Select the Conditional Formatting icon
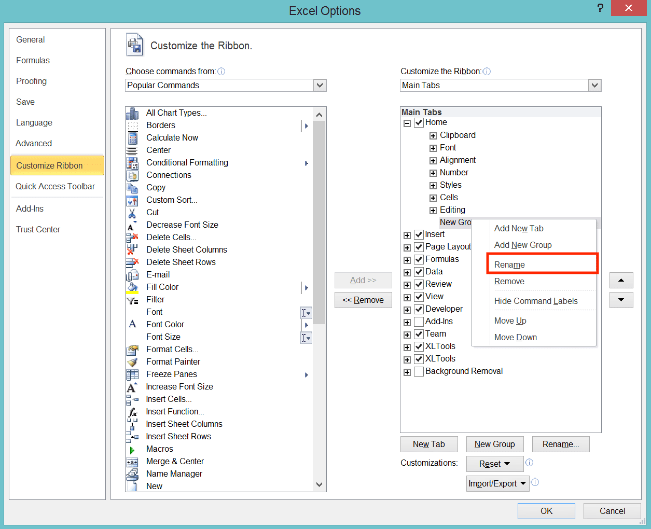This screenshot has width=651, height=529. coord(132,163)
